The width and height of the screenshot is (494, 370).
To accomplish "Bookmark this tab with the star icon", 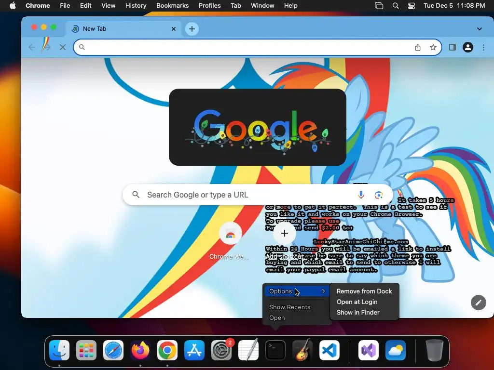I will coord(433,47).
